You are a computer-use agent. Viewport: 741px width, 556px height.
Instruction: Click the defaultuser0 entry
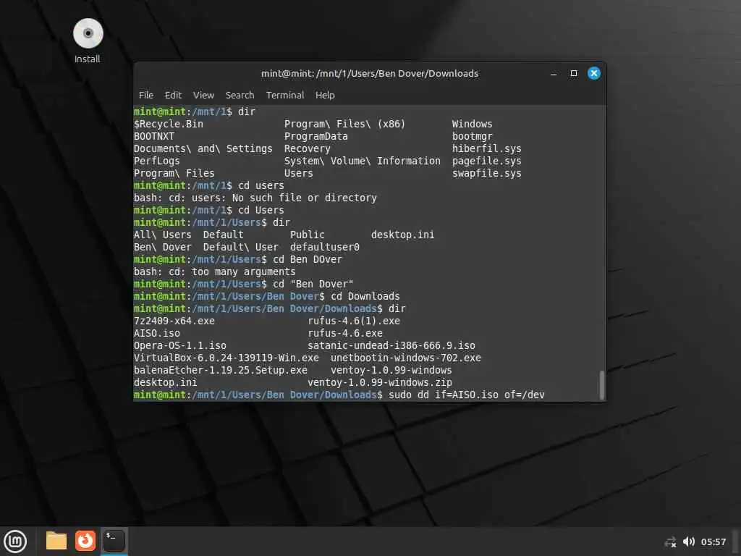[325, 248]
